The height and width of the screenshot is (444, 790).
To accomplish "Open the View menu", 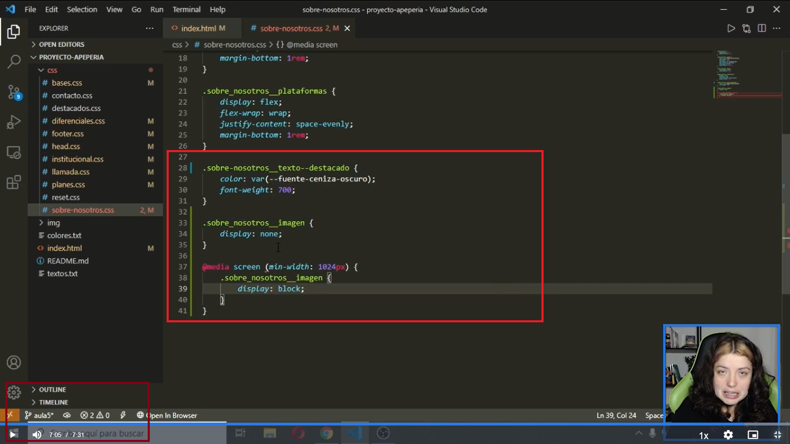I will click(x=114, y=9).
